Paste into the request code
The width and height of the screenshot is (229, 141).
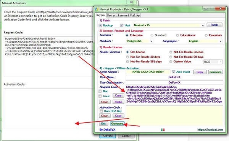118,102
